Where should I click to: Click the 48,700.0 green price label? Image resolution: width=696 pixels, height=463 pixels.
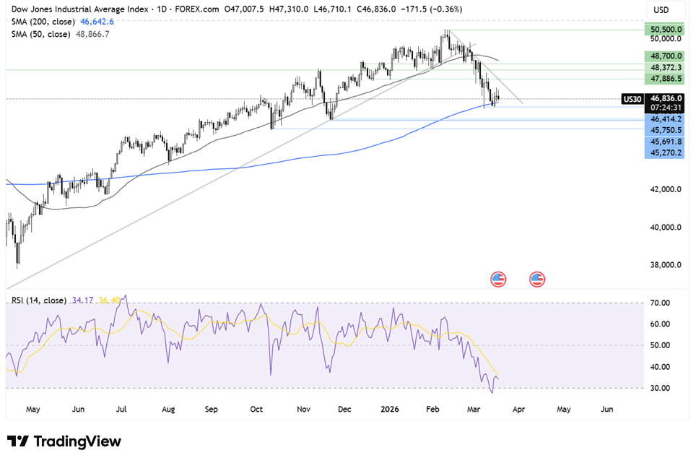664,56
